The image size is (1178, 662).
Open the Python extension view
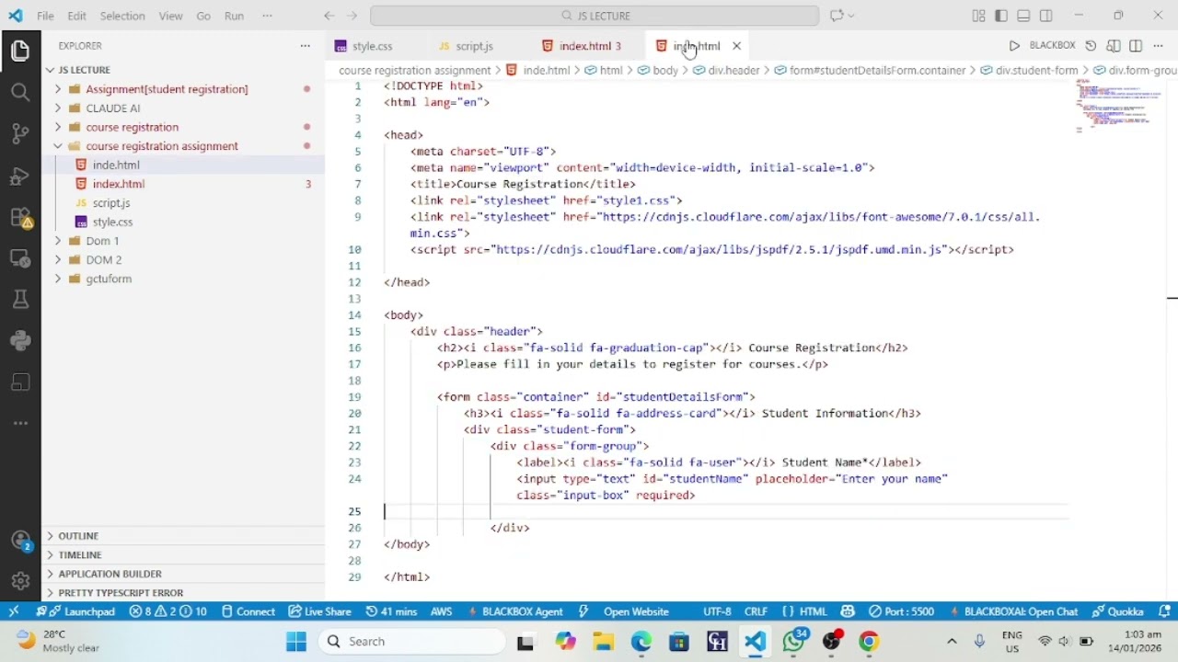(20, 341)
